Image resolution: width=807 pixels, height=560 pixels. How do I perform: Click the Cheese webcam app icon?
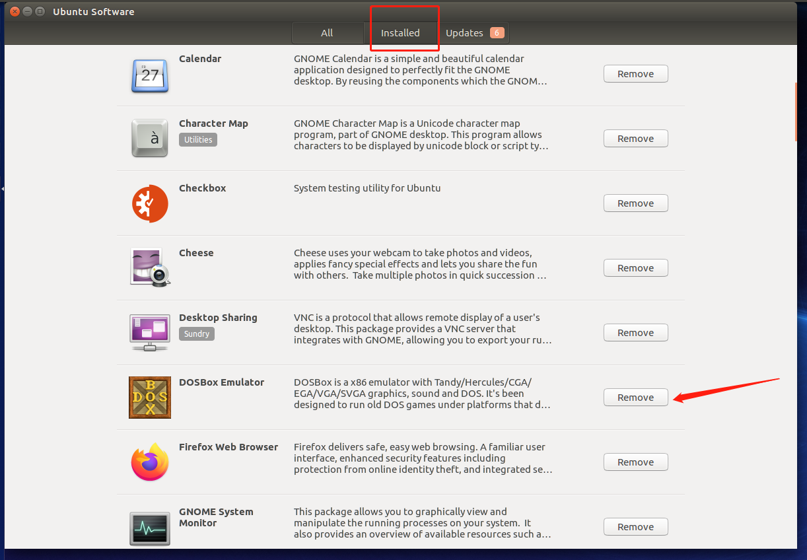click(x=150, y=267)
